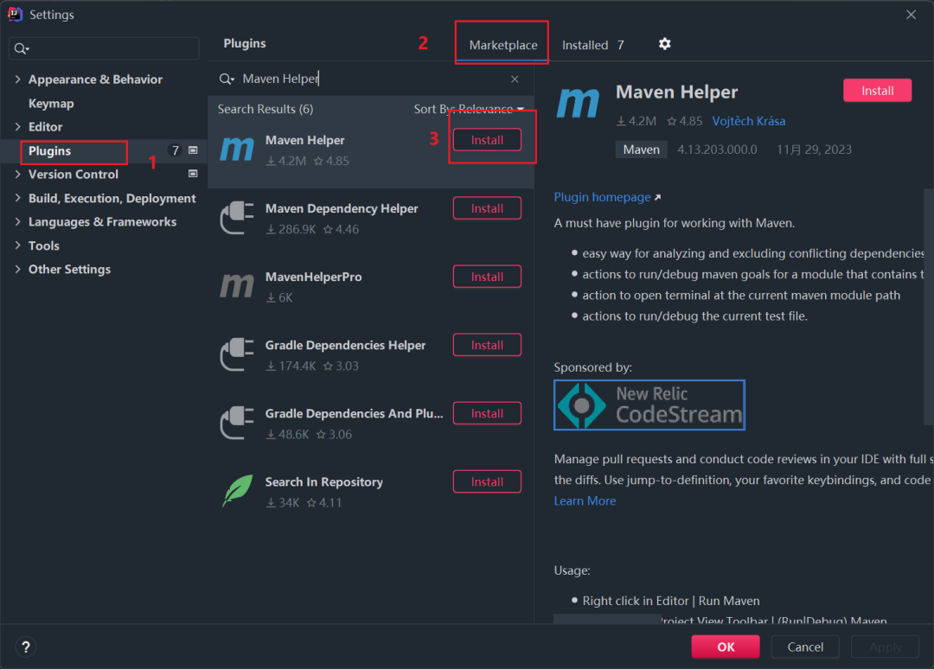
Task: Click the pink Install button in details pane
Action: [x=878, y=91]
